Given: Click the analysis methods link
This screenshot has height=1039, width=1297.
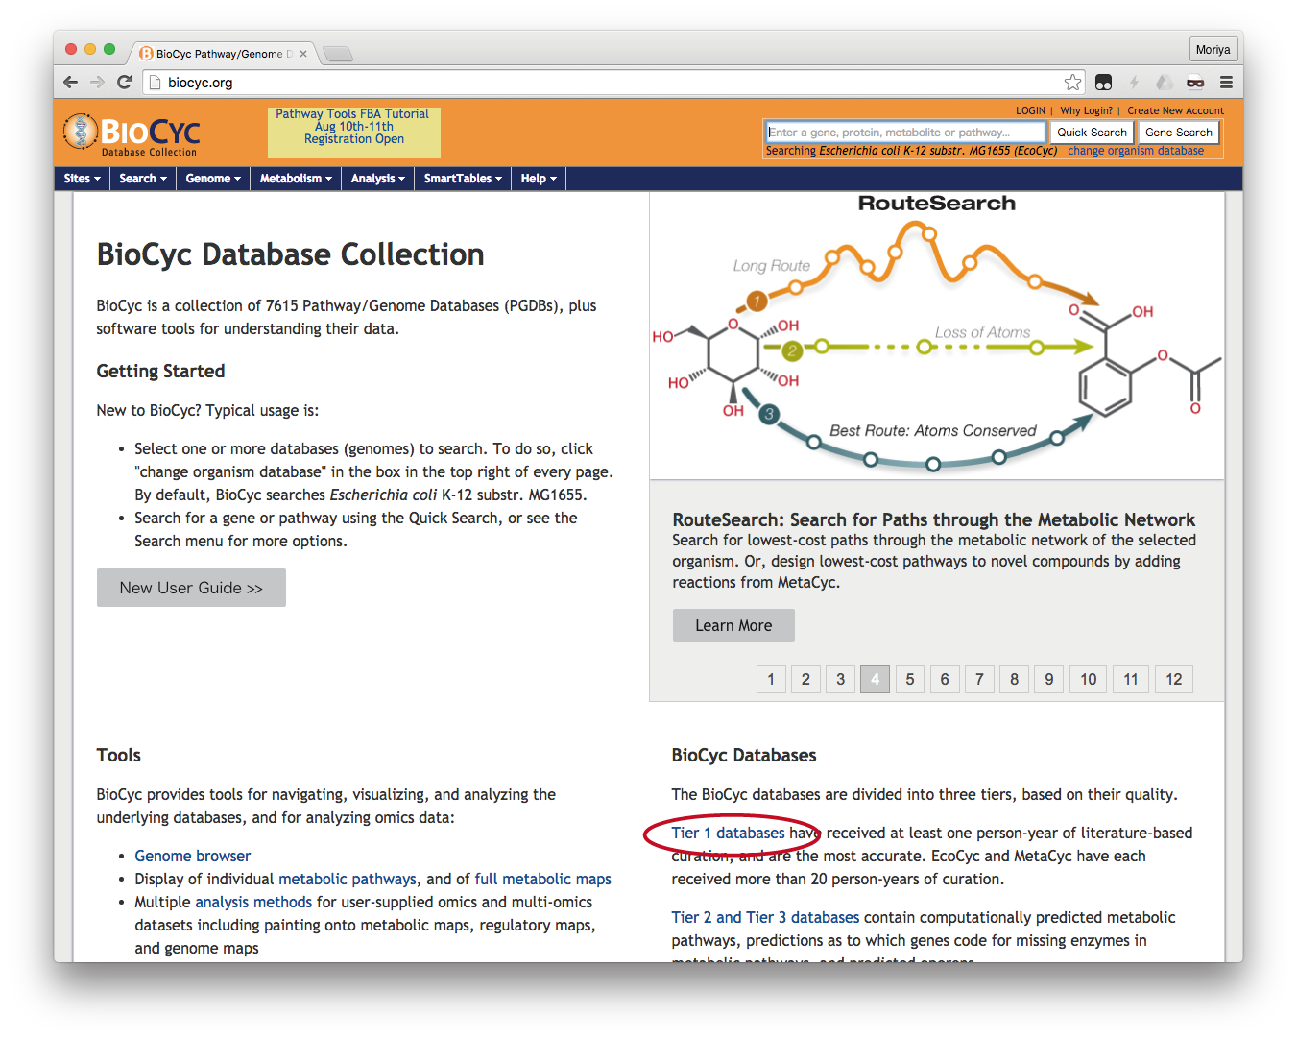Looking at the screenshot, I should click(253, 902).
